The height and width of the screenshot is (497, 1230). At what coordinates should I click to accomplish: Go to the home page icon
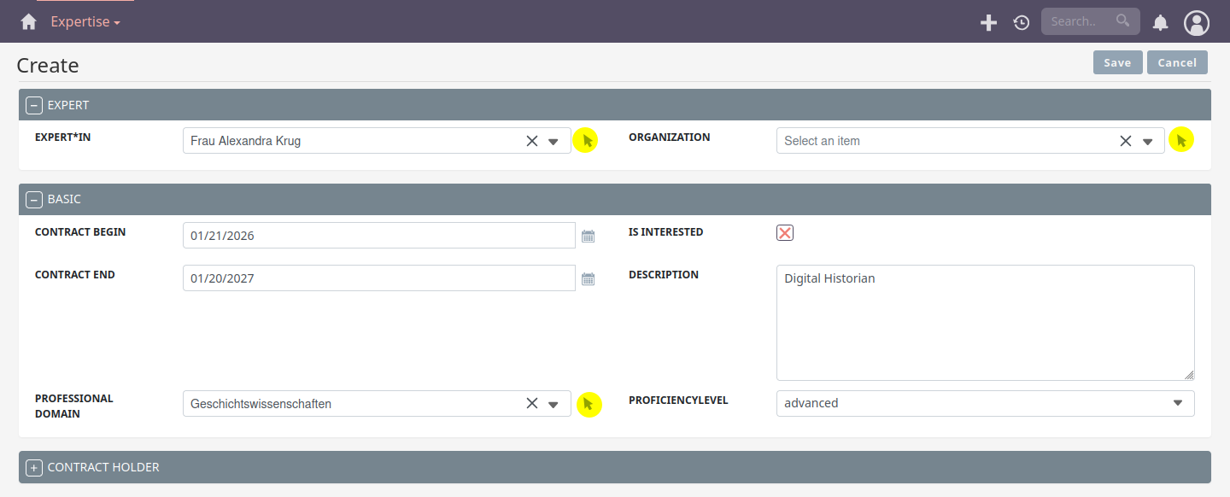point(29,22)
